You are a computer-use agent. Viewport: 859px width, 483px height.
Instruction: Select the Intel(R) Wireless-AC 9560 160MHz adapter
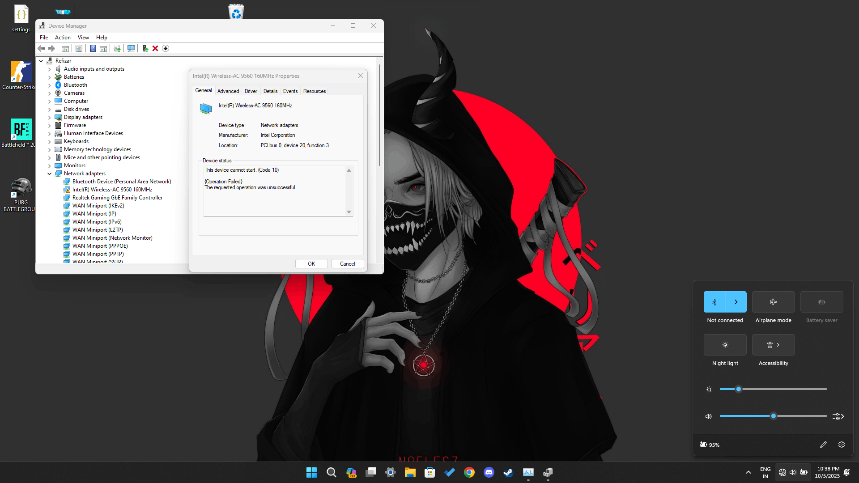tap(112, 189)
